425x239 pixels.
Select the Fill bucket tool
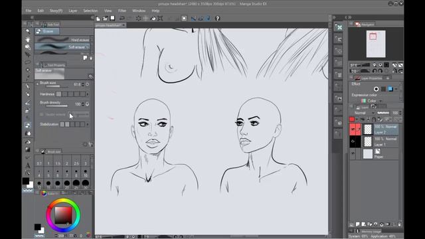click(x=28, y=142)
